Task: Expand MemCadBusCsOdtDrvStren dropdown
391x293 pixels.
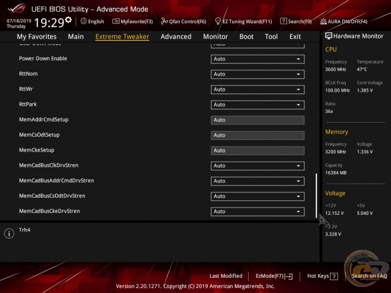Action: pos(257,197)
